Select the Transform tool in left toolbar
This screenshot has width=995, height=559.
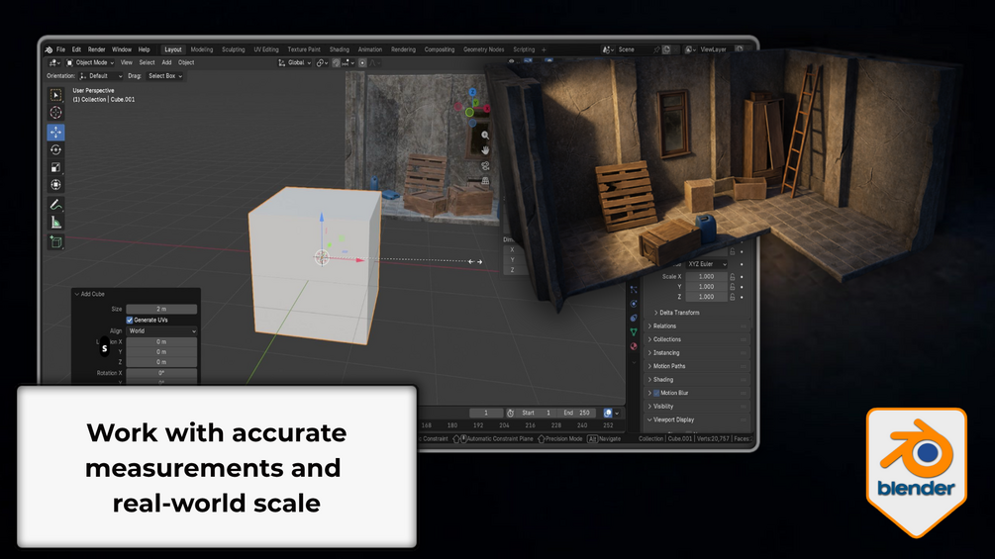click(x=55, y=185)
